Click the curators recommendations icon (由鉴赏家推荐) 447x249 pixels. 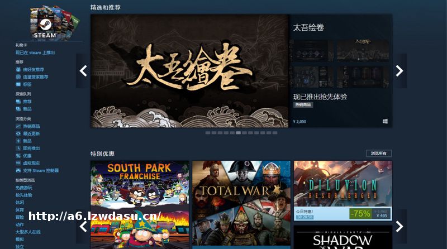[18, 77]
